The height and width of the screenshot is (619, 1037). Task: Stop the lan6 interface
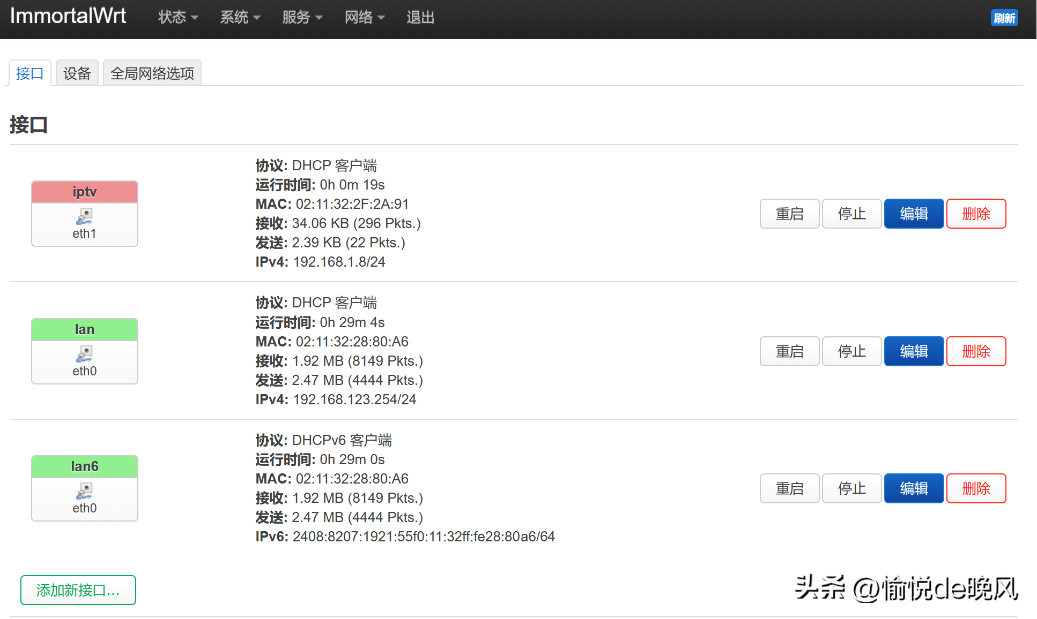click(x=851, y=488)
